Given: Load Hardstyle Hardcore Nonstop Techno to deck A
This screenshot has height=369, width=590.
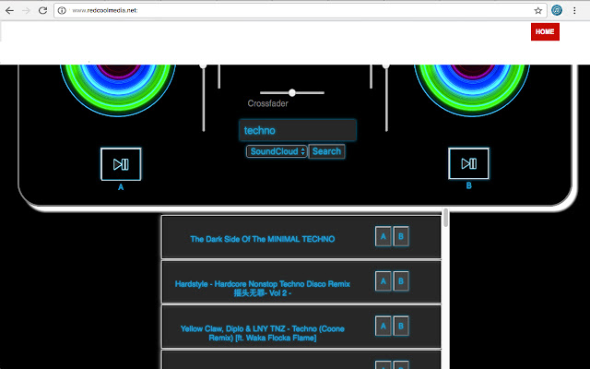Looking at the screenshot, I should pos(383,281).
